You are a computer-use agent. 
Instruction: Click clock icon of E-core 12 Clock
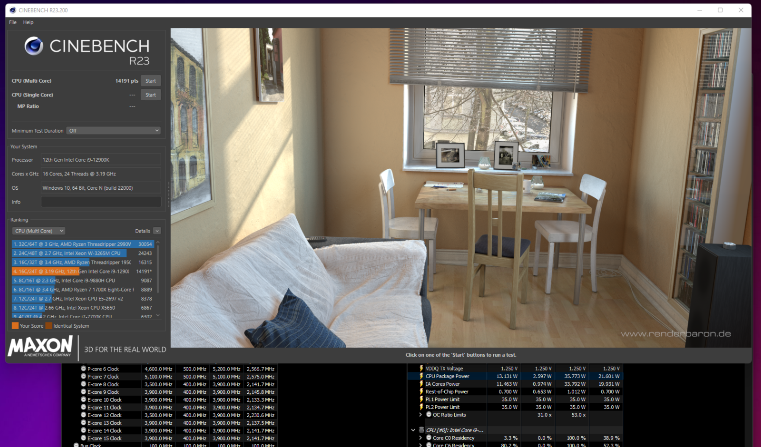click(83, 415)
